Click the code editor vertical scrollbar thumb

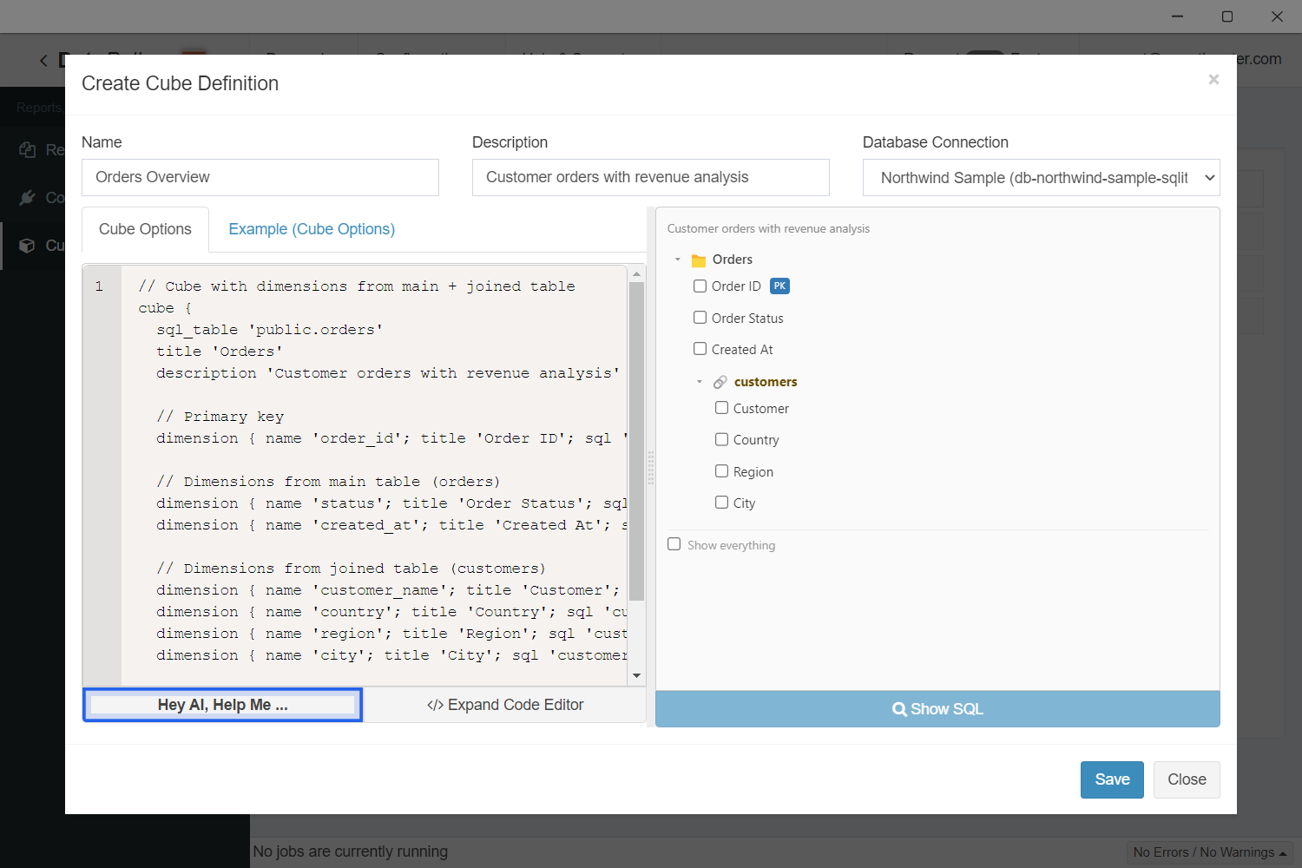[x=637, y=441]
